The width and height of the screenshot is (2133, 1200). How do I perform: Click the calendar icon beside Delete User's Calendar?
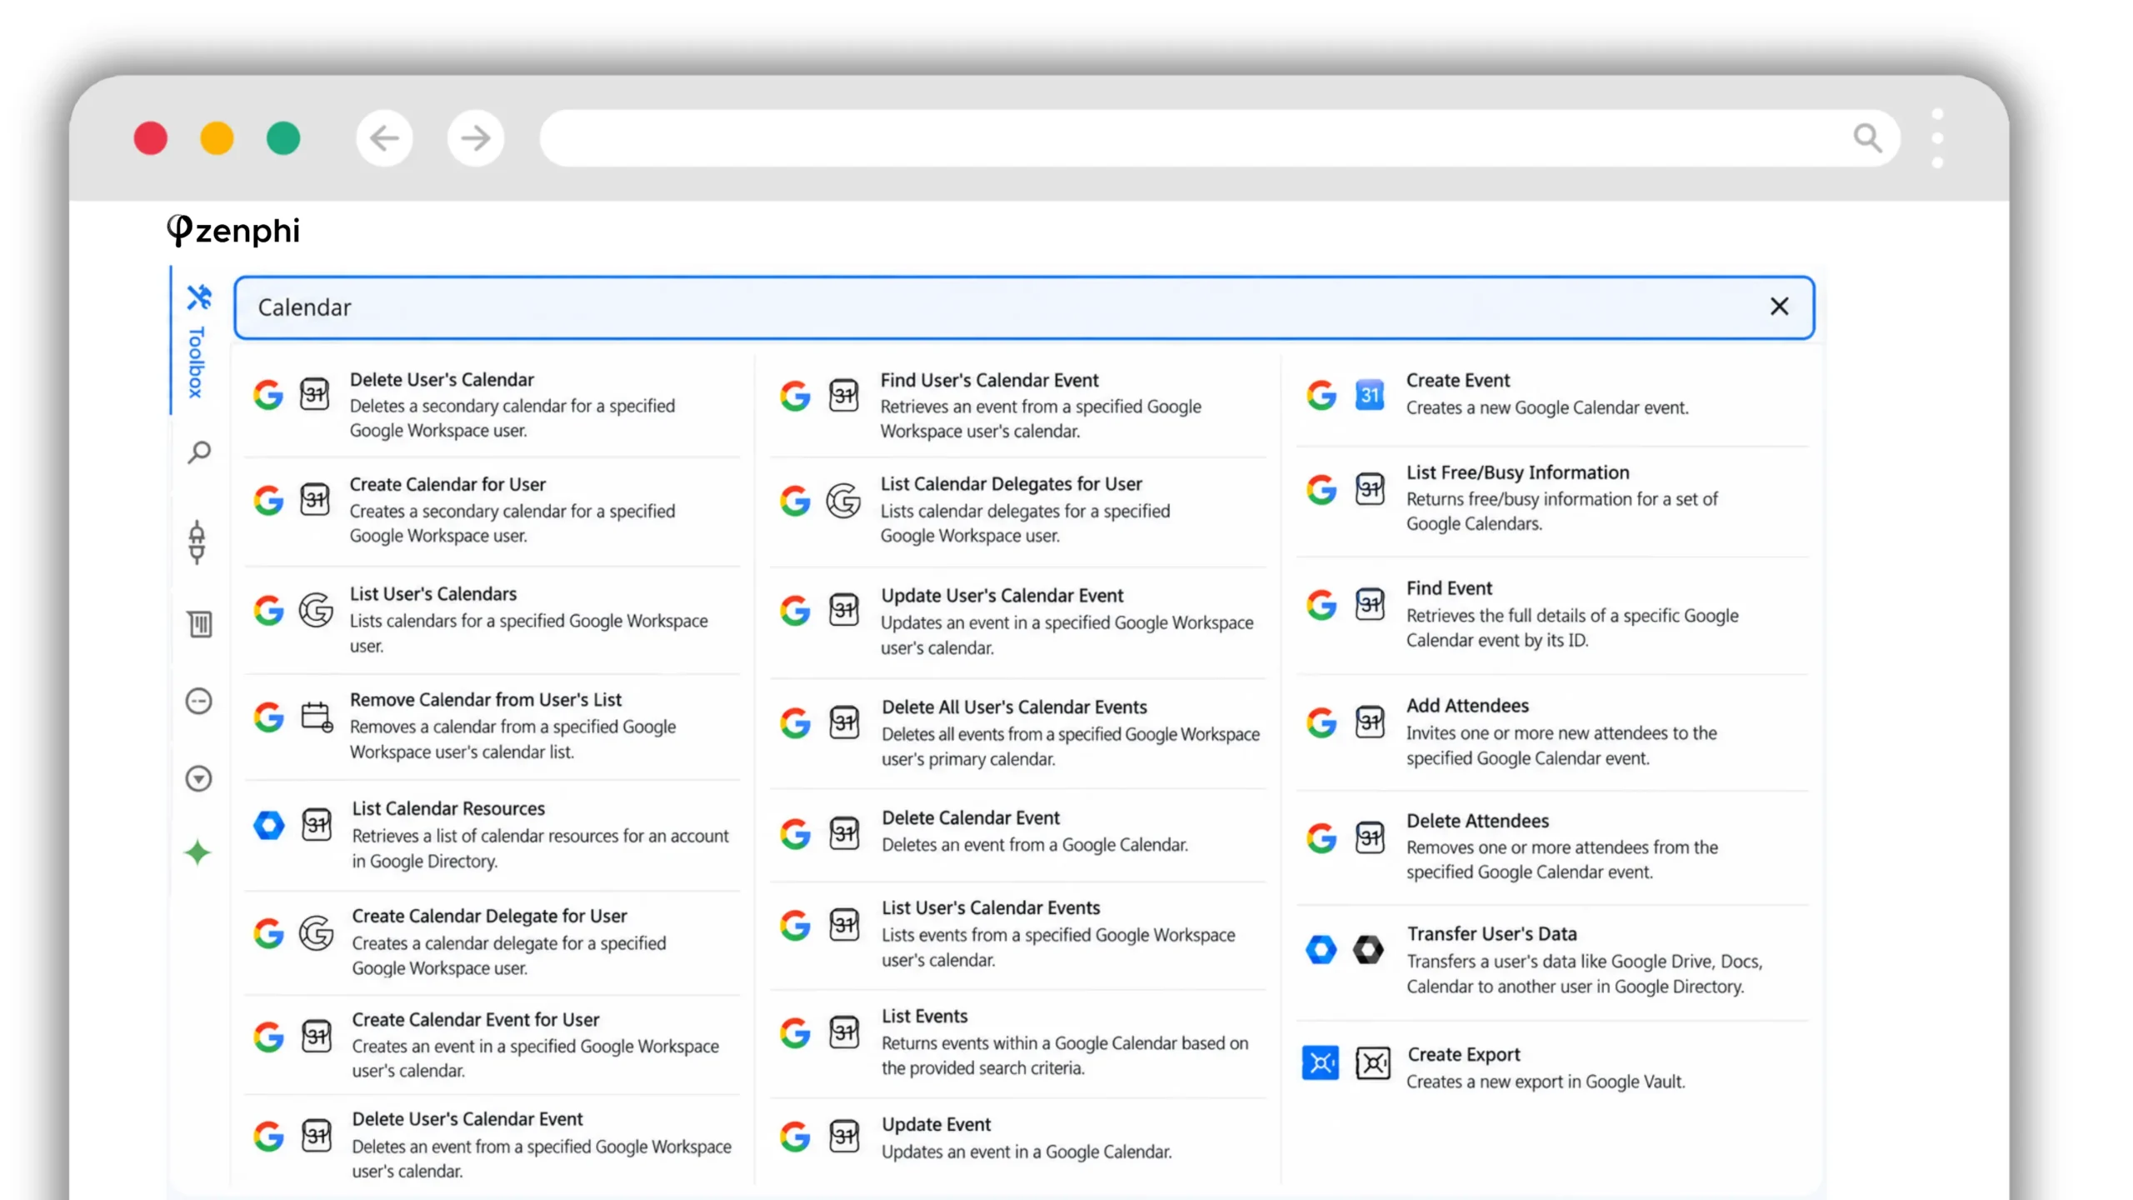[314, 394]
